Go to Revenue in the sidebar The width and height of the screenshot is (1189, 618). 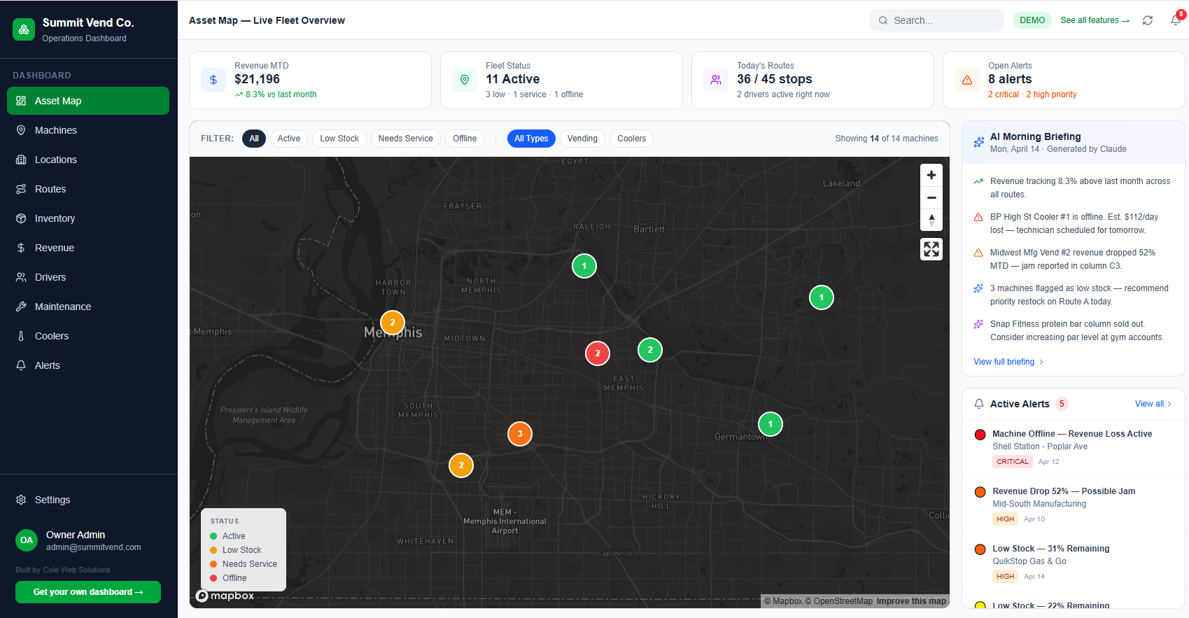88,248
